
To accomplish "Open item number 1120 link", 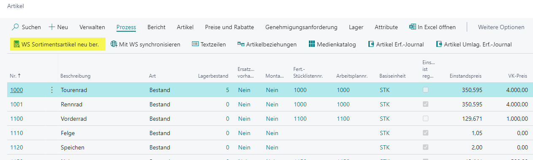I will 16,147.
